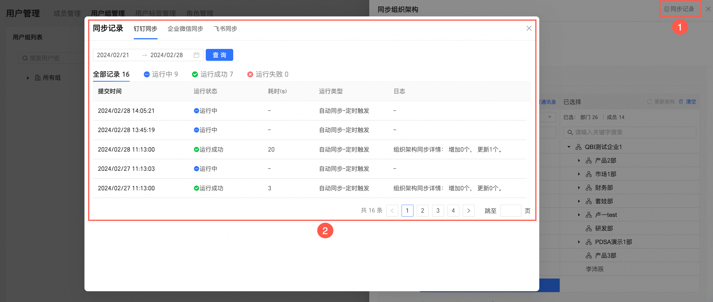Viewport: 713px width, 302px height.
Task: Click running status icon of 13:45:19 row
Action: point(196,130)
